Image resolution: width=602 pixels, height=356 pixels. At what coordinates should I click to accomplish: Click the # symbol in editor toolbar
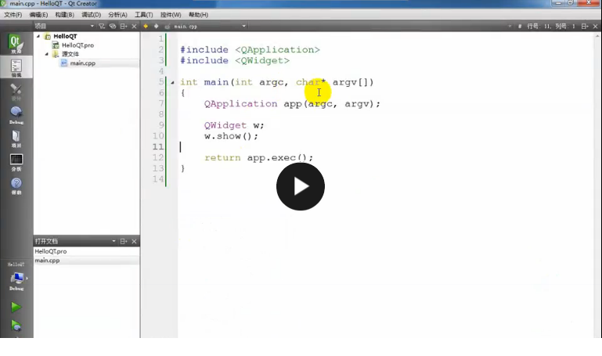[x=520, y=26]
